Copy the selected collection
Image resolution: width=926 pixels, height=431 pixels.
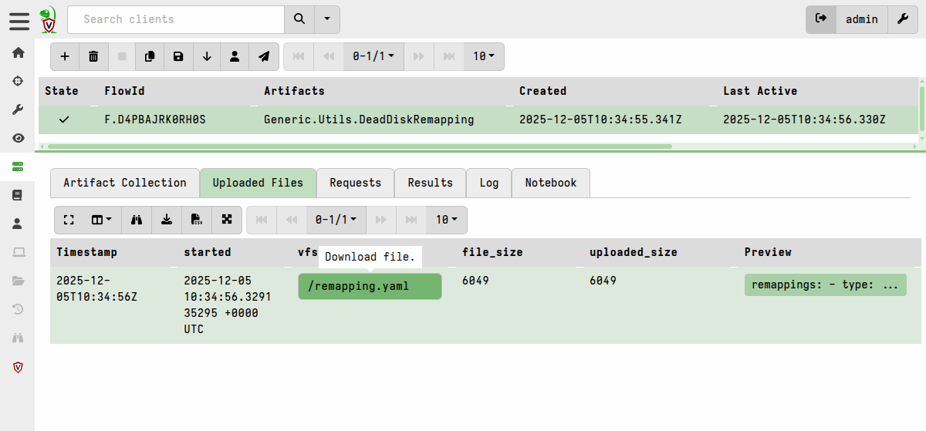click(x=150, y=56)
